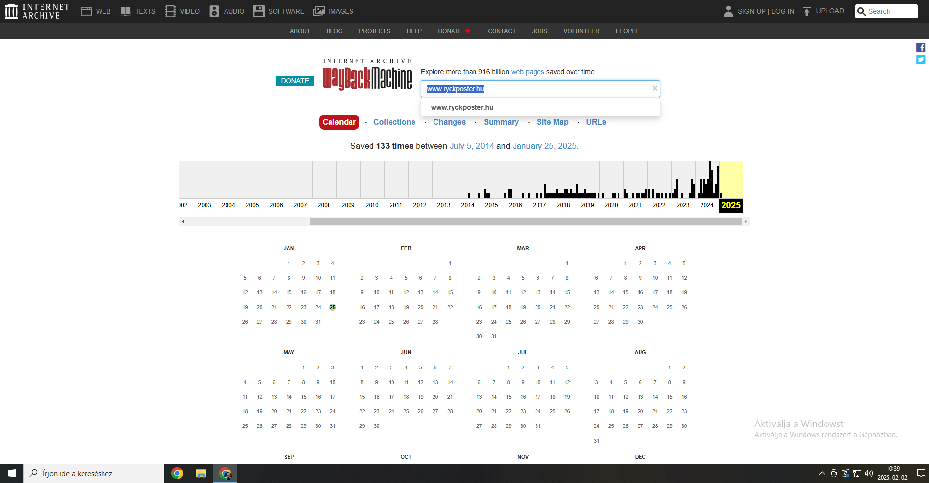
Task: Click the Log In link
Action: [x=783, y=11]
